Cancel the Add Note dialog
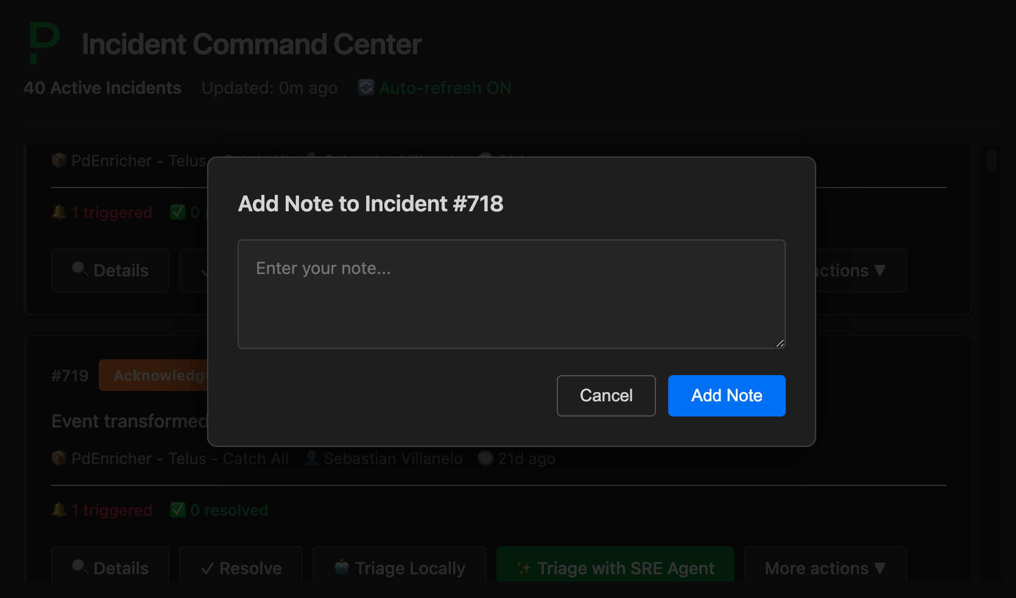The height and width of the screenshot is (598, 1016). click(x=605, y=395)
